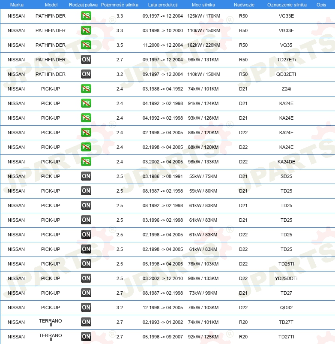Click the Pojemność silnika header
The image size is (335, 344).
tap(120, 5)
